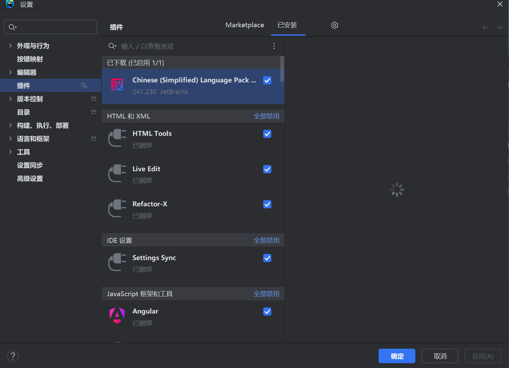This screenshot has height=368, width=509.
Task: Click 全部禁用 link for HTML 和 XML
Action: point(266,116)
